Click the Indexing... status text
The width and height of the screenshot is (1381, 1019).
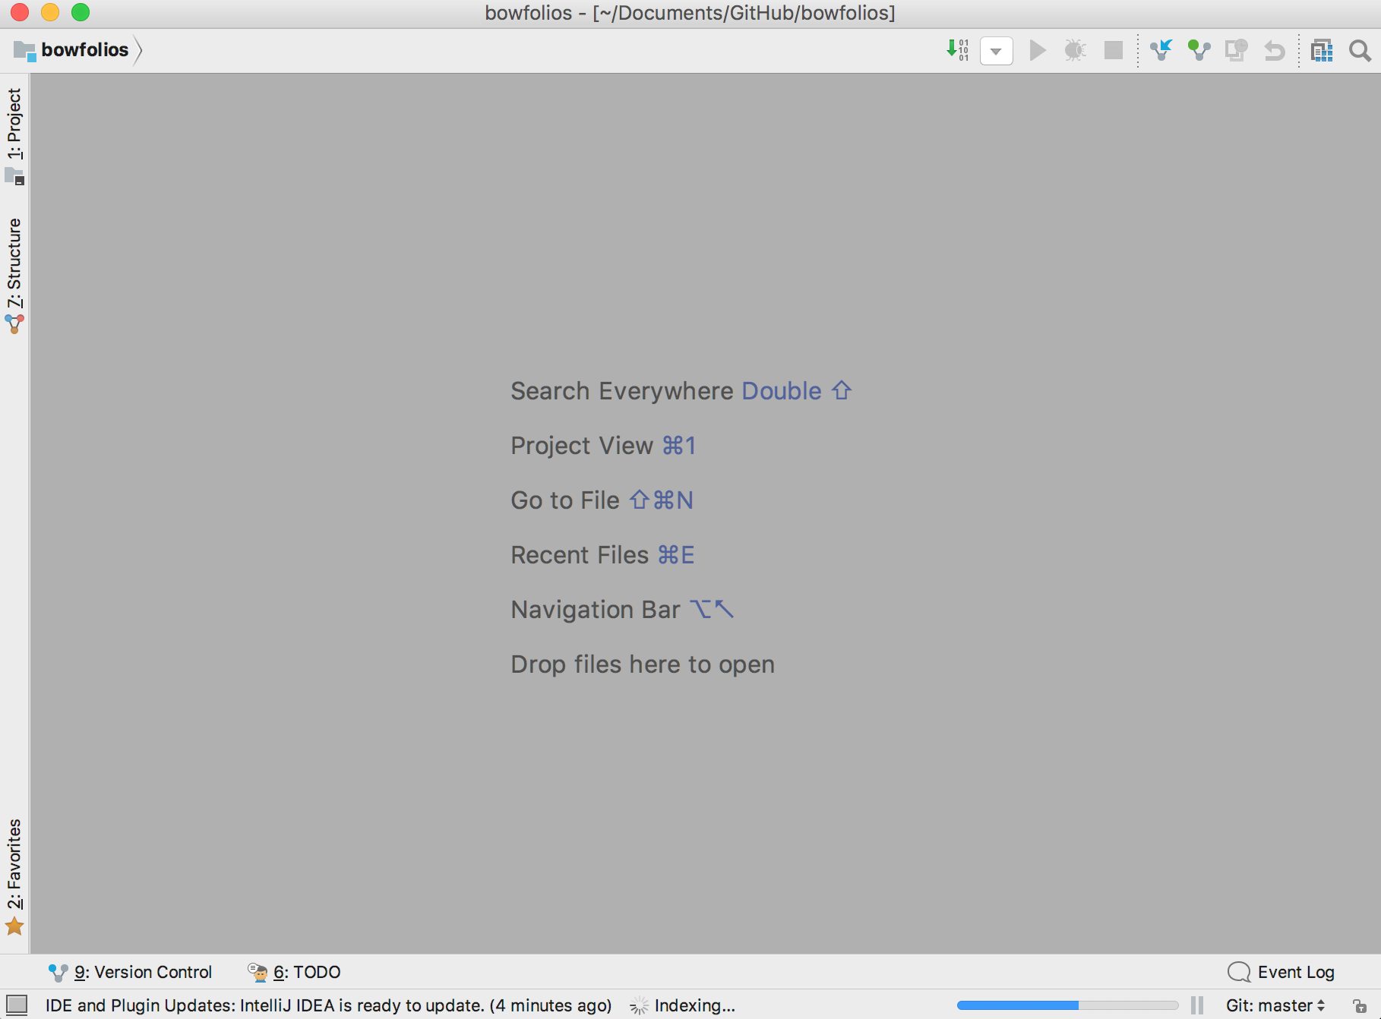(x=695, y=1005)
